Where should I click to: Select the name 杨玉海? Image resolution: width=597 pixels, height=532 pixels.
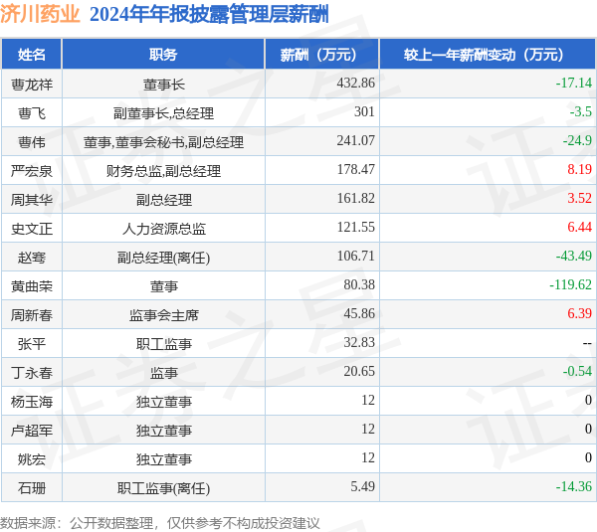(32, 402)
